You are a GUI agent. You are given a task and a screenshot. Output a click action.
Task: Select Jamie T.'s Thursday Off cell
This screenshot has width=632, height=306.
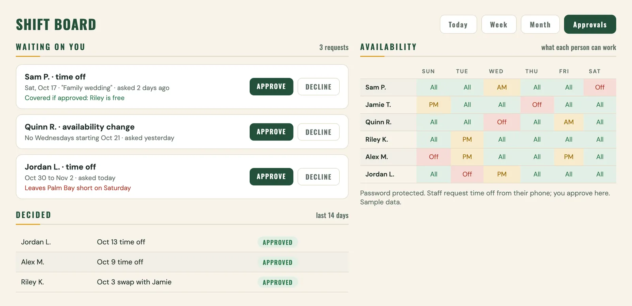537,105
